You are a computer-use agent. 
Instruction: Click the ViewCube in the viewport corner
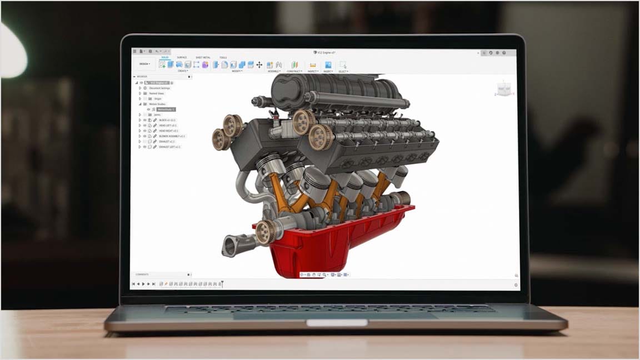point(503,89)
